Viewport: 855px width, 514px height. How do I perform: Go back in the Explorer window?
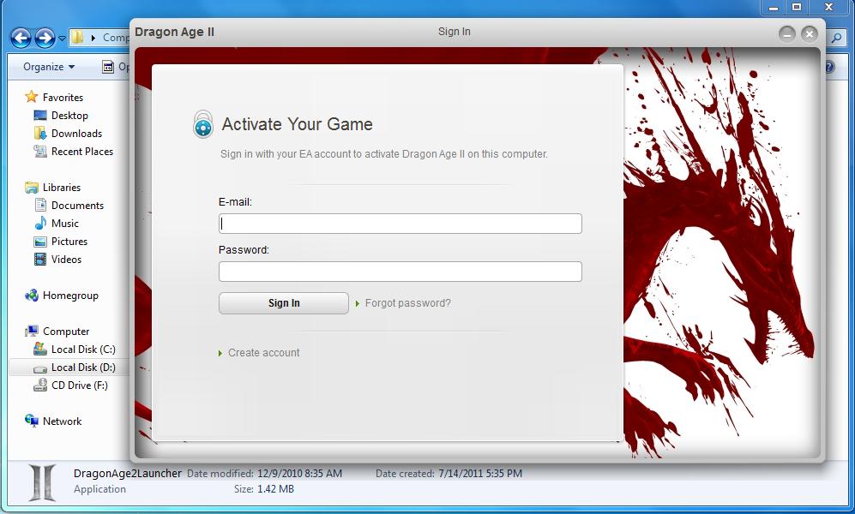click(21, 38)
